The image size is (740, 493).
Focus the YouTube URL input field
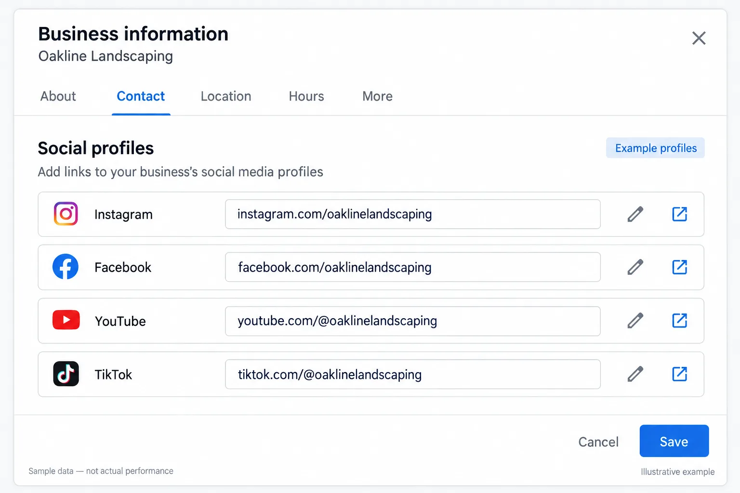point(413,321)
